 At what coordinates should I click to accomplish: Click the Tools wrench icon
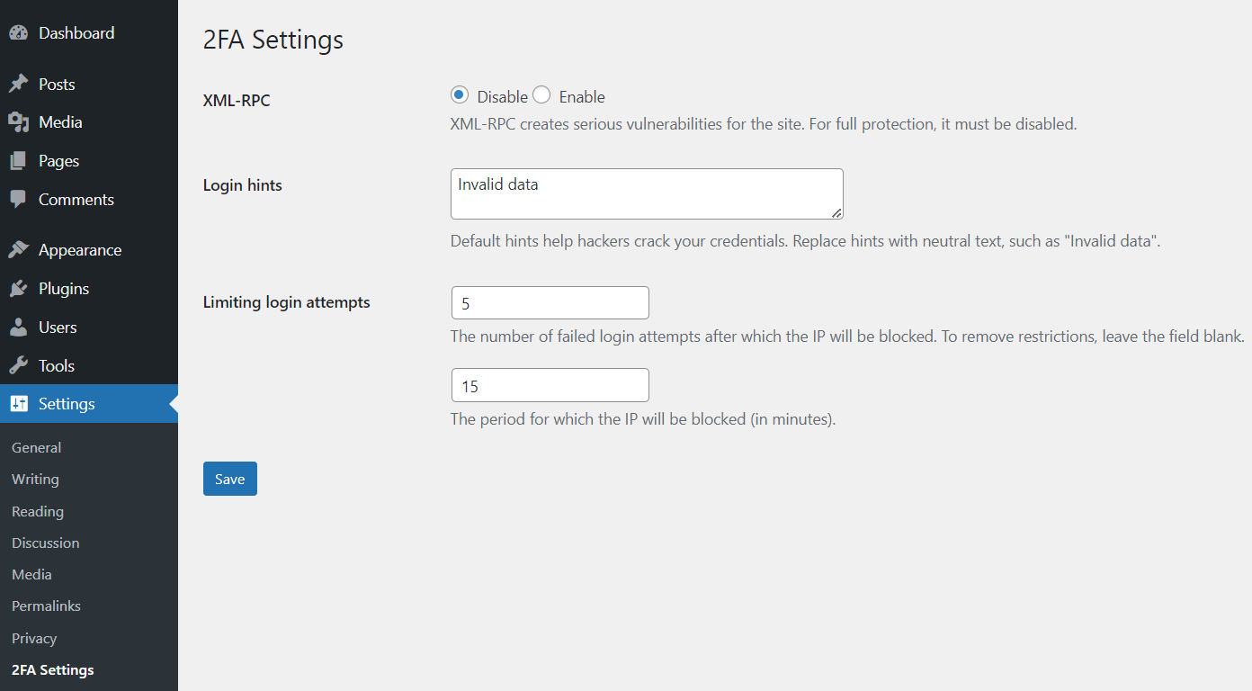19,366
